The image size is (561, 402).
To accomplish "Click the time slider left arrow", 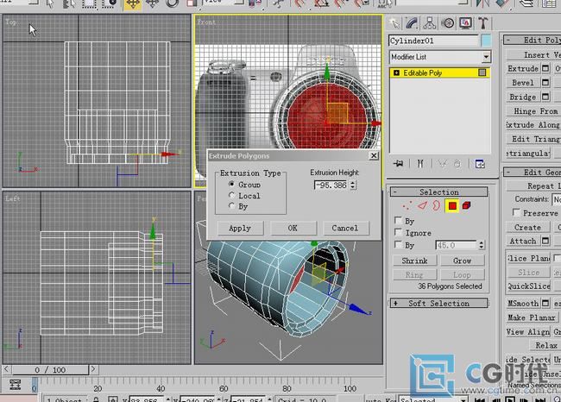I will pyautogui.click(x=7, y=369).
